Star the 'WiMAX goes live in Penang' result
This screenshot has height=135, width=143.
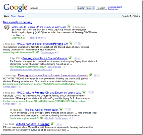(52, 123)
